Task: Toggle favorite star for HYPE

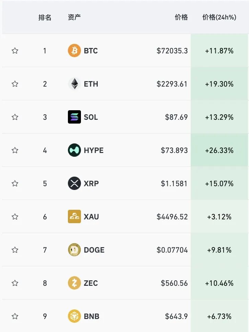Action: (x=15, y=150)
